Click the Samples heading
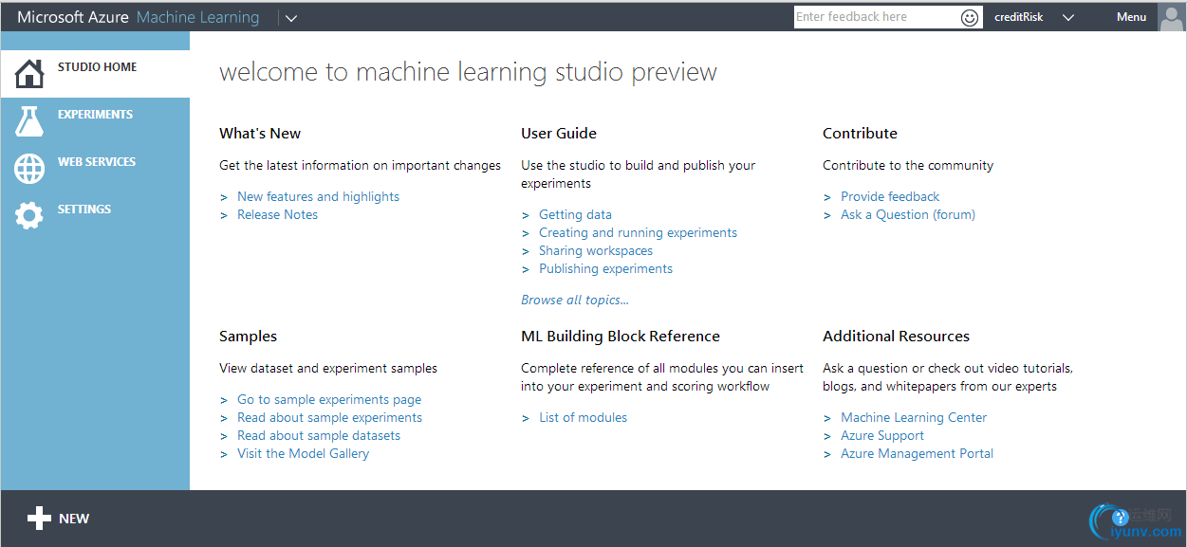Image resolution: width=1187 pixels, height=547 pixels. pos(248,337)
